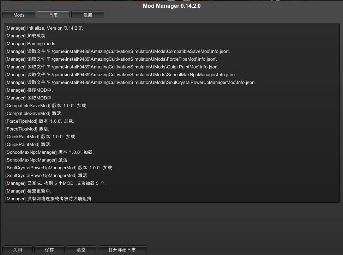Open the 日志 tab
Screen dimensions: 343x255
point(53,15)
